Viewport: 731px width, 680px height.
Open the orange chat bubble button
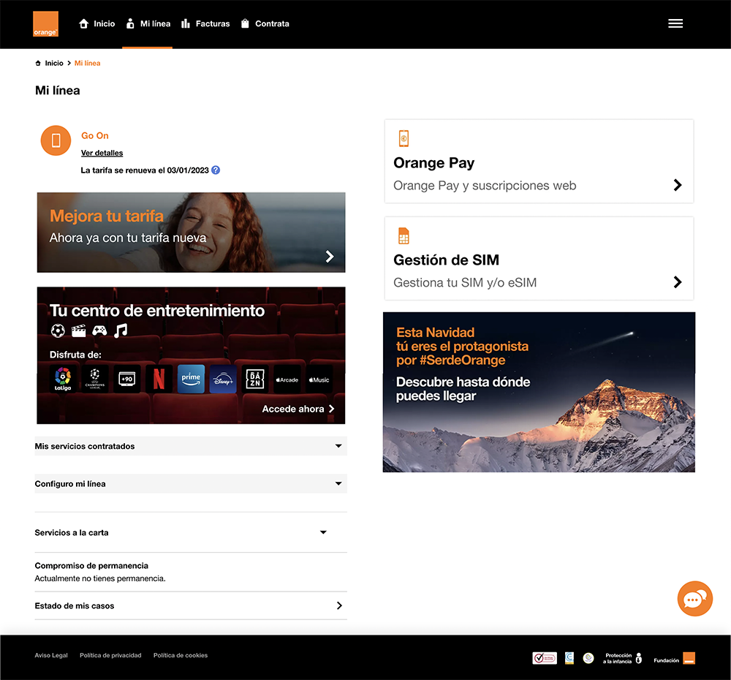[694, 599]
